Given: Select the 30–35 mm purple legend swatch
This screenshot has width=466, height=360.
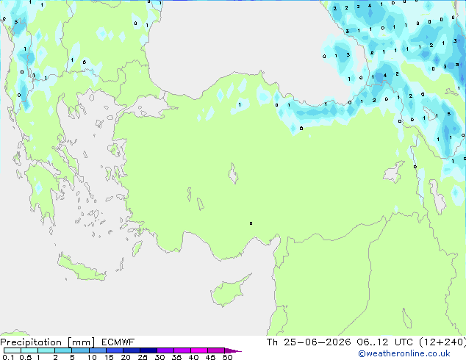Looking at the screenshot, I should coord(165,350).
